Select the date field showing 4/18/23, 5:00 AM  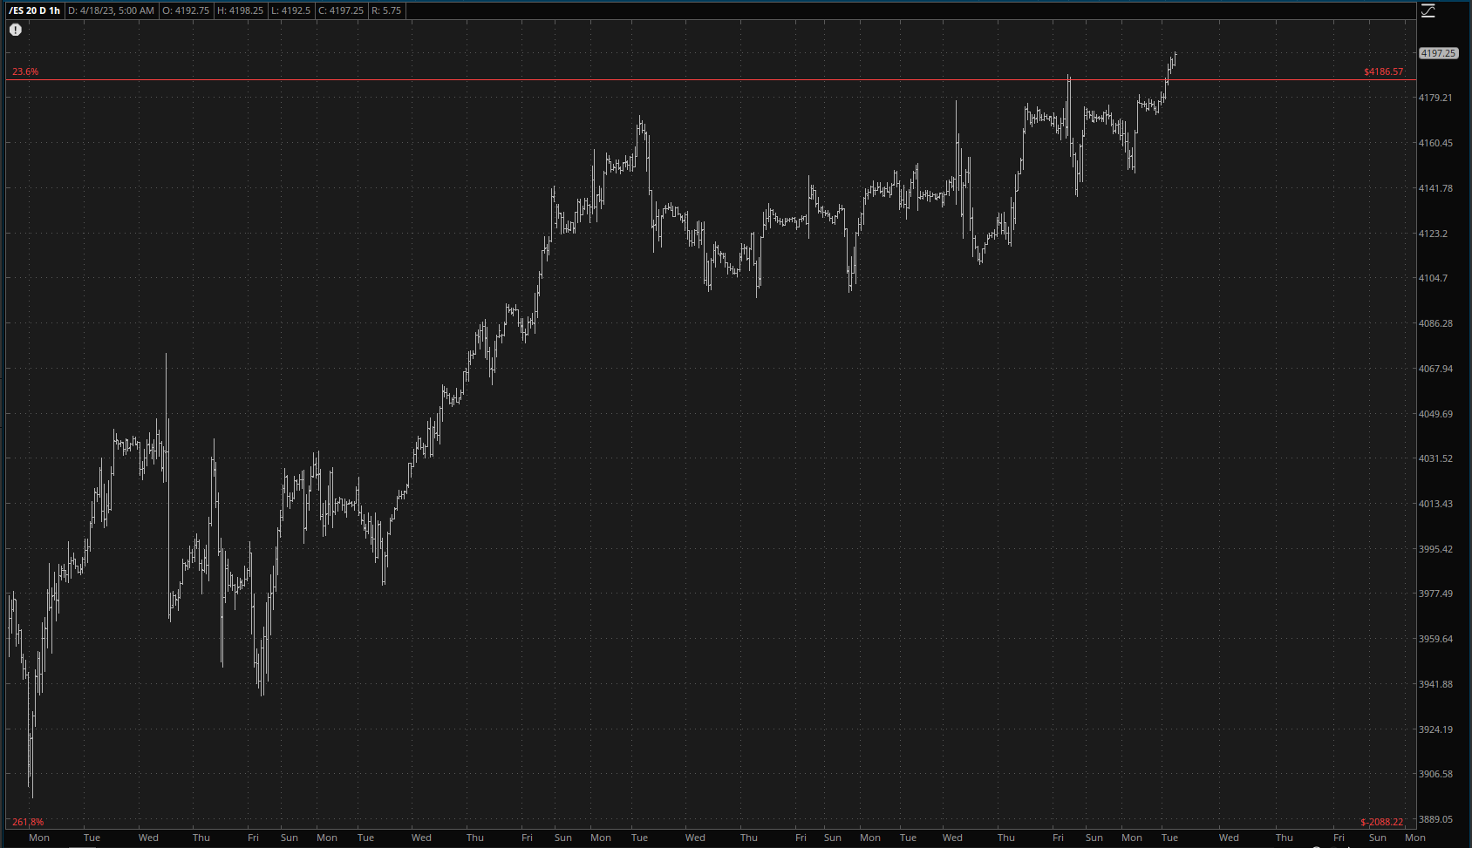coord(111,10)
